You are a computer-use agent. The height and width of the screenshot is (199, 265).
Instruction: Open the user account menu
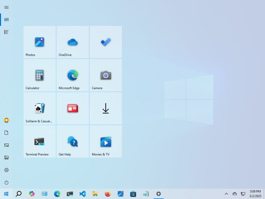tap(6, 120)
